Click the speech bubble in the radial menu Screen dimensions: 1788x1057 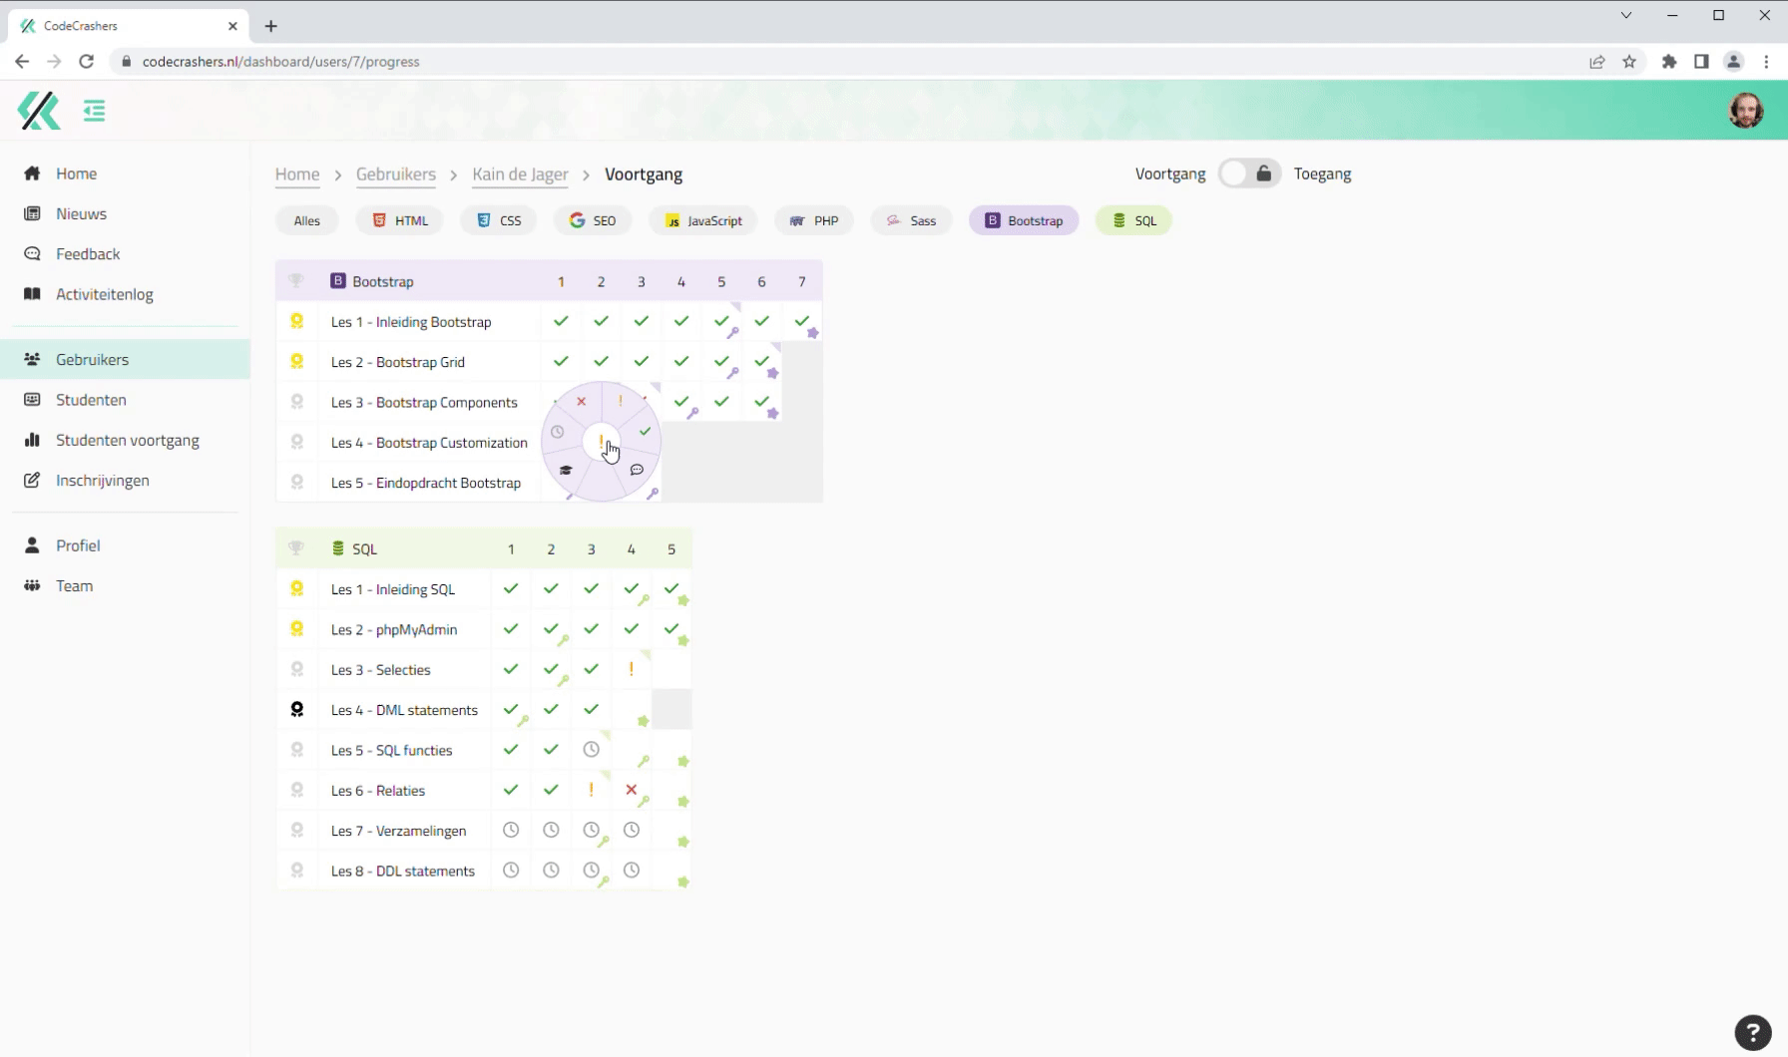tap(637, 470)
